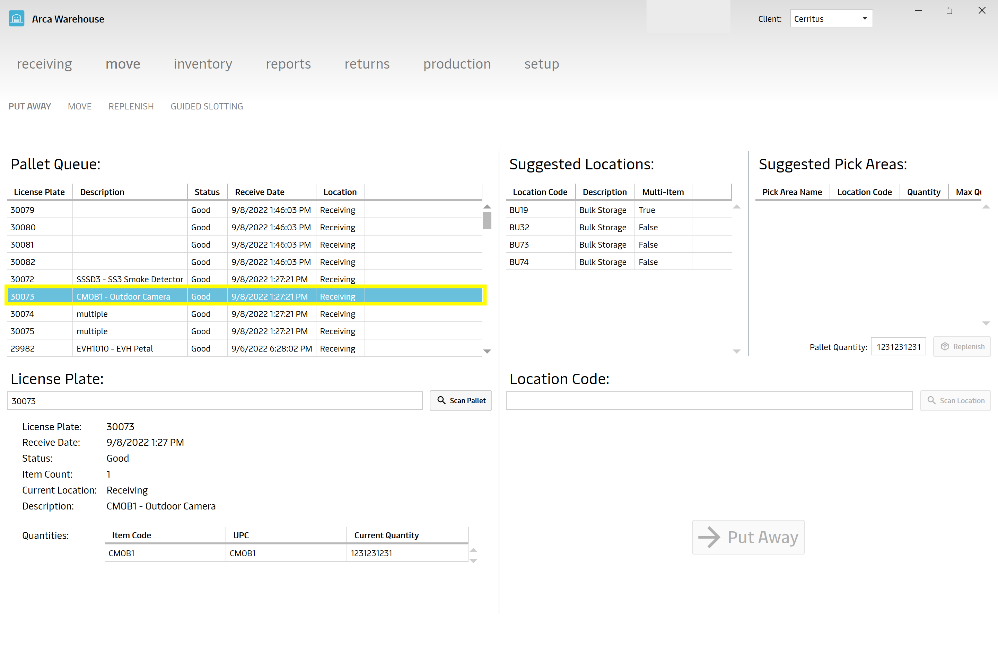Open the setup menu
Viewport: 998px width, 665px height.
[x=541, y=64]
